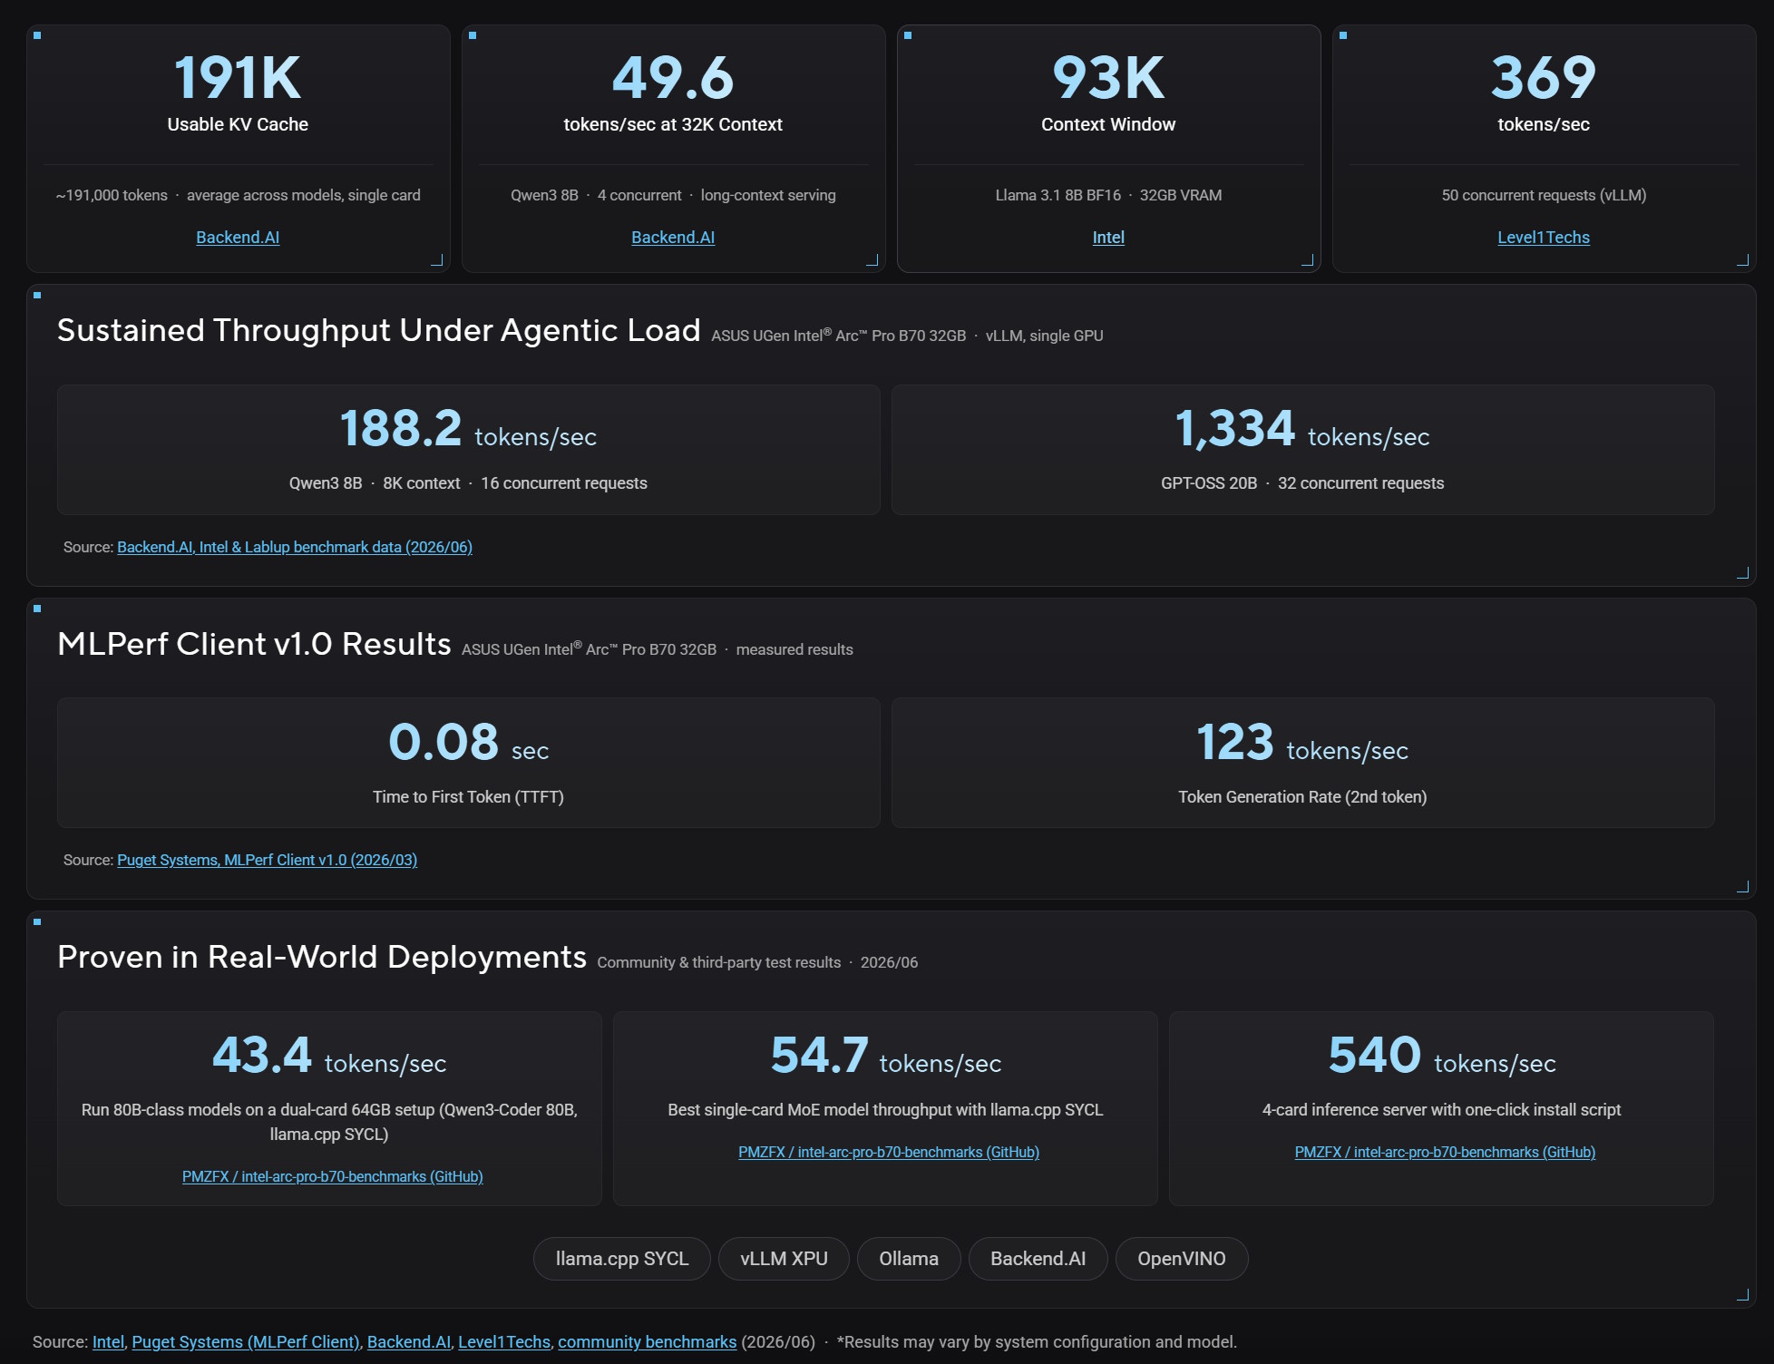This screenshot has height=1364, width=1774.
Task: Click the 49.6 headline number
Action: 673,78
